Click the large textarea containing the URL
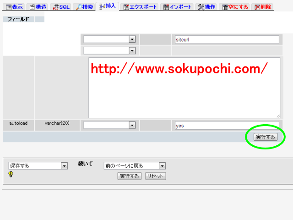This screenshot has height=220, width=293. pyautogui.click(x=184, y=88)
